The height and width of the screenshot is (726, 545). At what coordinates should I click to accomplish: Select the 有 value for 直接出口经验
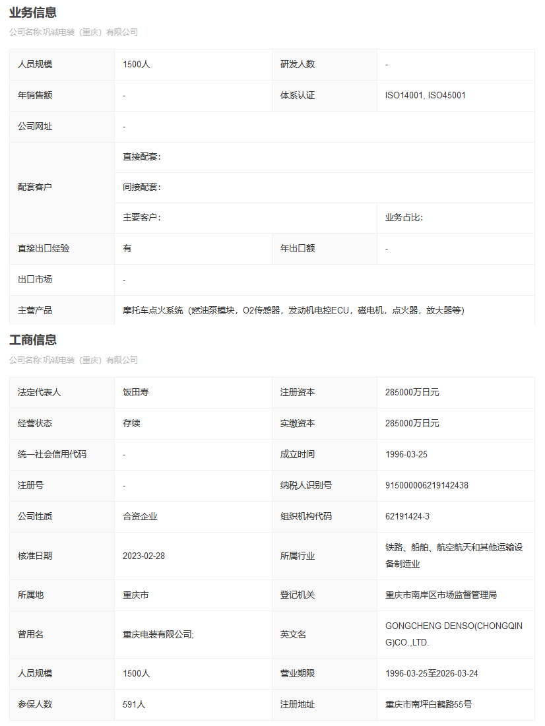click(x=127, y=249)
